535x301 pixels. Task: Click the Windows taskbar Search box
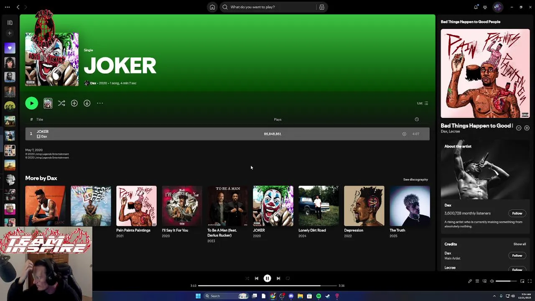tap(227, 296)
